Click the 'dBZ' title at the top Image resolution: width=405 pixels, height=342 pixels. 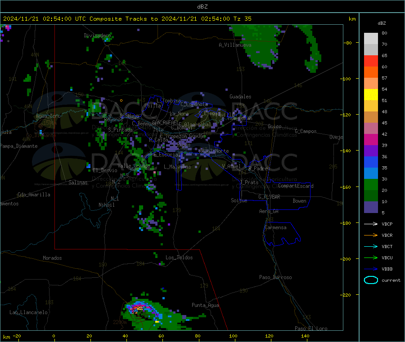click(x=202, y=7)
